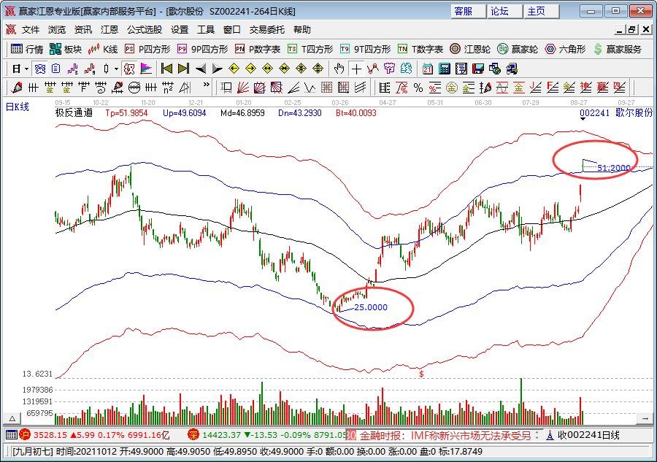Select the circled 金 golden tool
The image size is (657, 462).
pyautogui.click(x=452, y=88)
